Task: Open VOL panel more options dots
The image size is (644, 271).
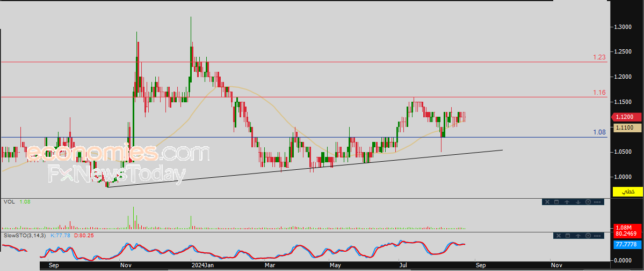Action: point(597,202)
